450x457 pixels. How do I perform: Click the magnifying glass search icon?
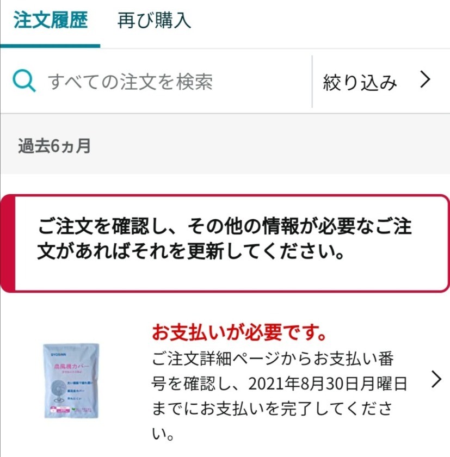[x=24, y=81]
